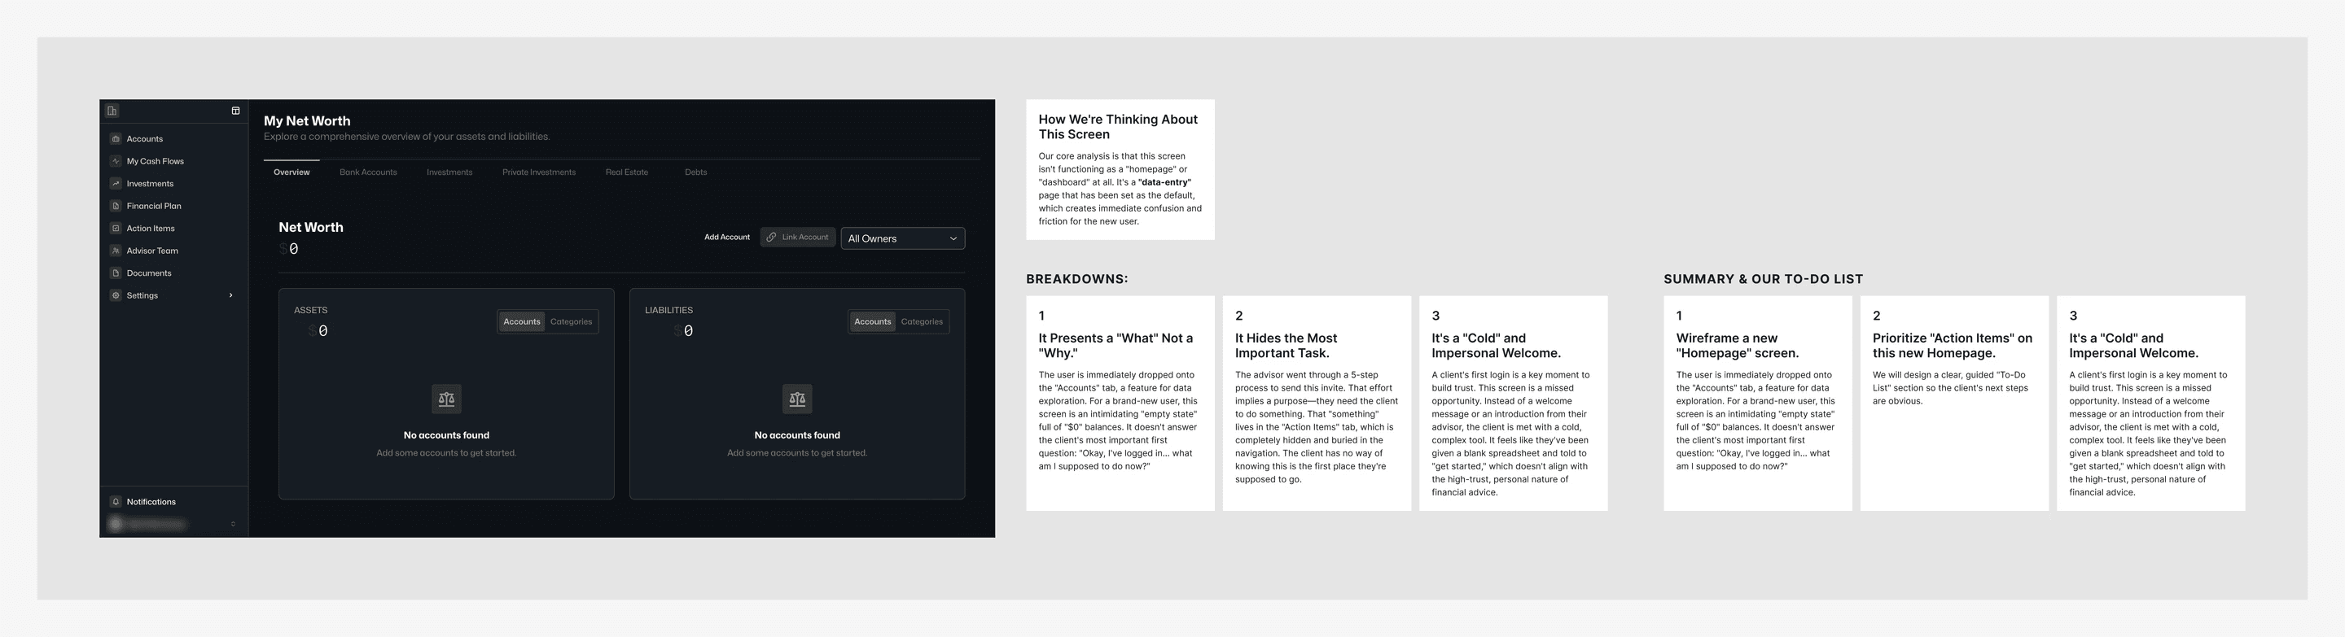Click 'It Hides the Most Important Task.' card title
Viewport: 2345px width, 637px height.
point(1286,346)
